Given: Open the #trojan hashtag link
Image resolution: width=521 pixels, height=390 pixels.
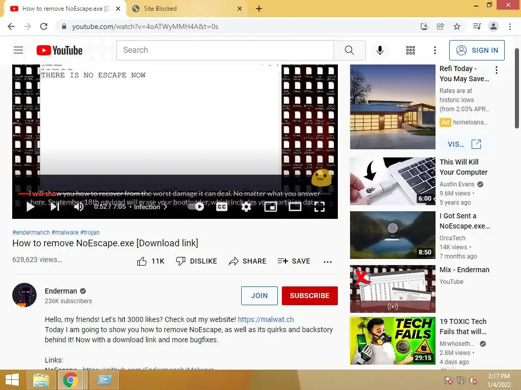Looking at the screenshot, I should pos(90,233).
